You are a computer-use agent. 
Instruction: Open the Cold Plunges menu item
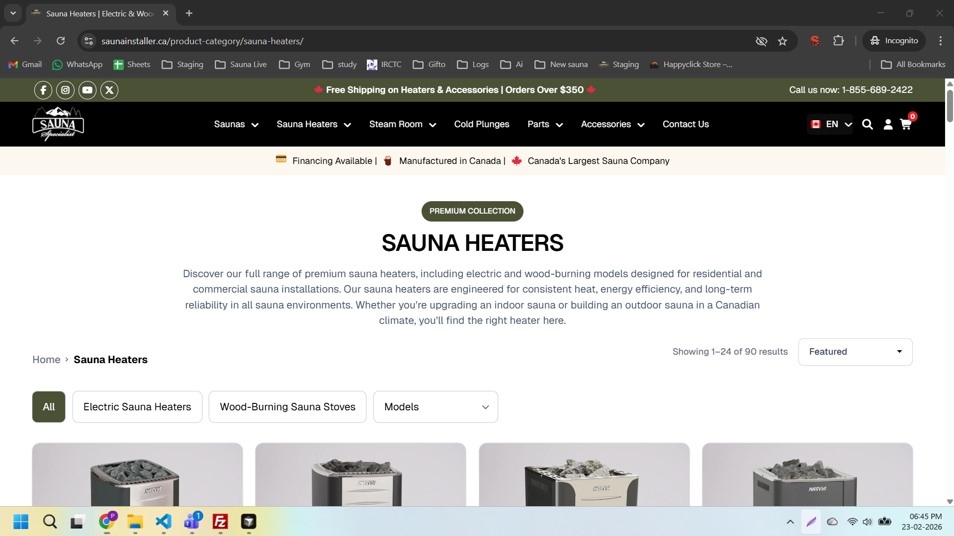481,124
